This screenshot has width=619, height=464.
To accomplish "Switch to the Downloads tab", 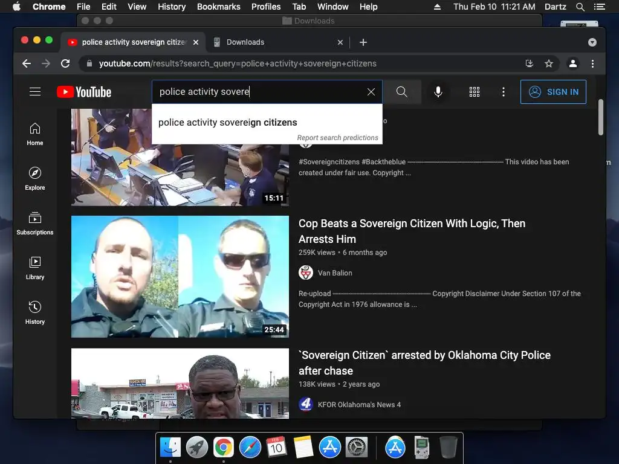I will pyautogui.click(x=276, y=42).
